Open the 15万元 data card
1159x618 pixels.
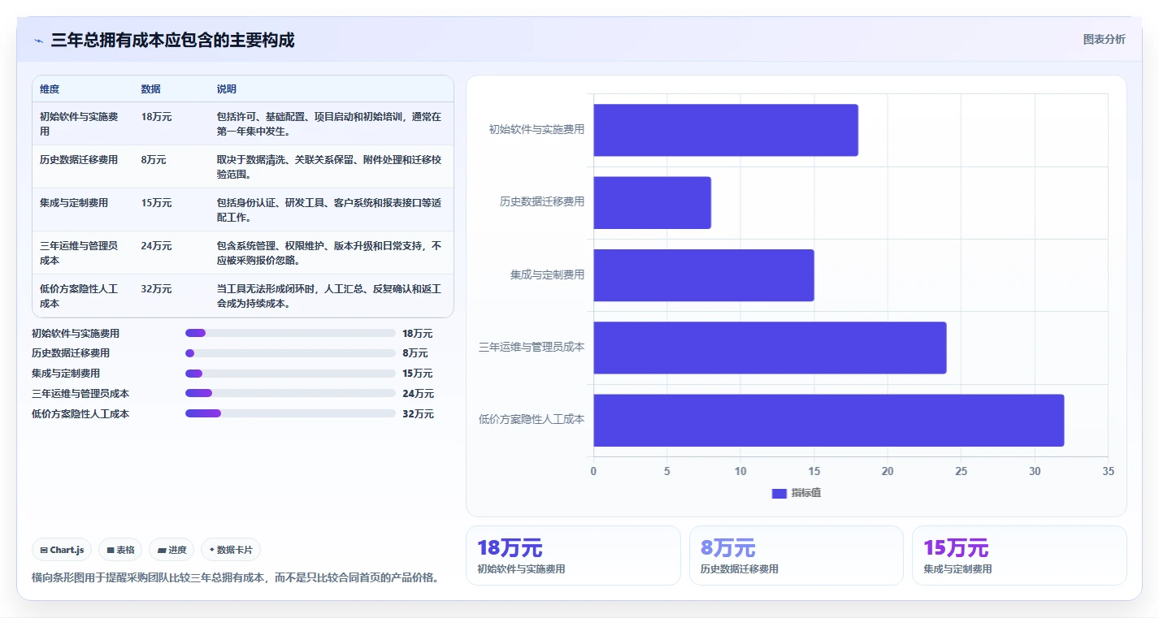(x=1019, y=555)
